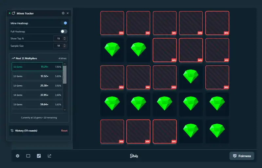
Task: Reveal top row last tile marked 30%
Action: click(217, 23)
